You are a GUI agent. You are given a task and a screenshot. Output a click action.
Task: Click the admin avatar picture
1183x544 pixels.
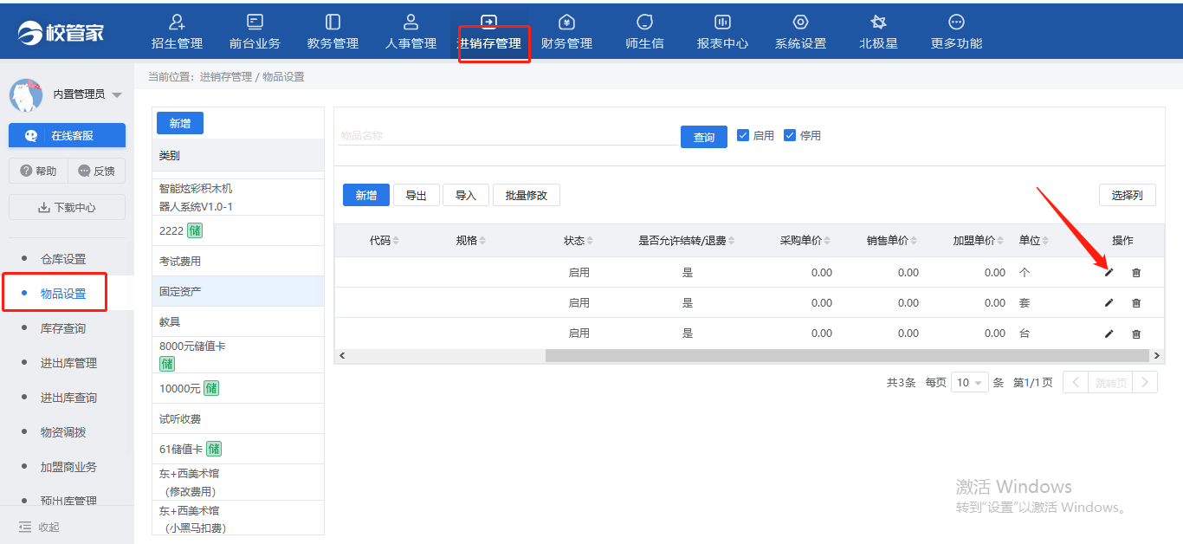[x=26, y=94]
